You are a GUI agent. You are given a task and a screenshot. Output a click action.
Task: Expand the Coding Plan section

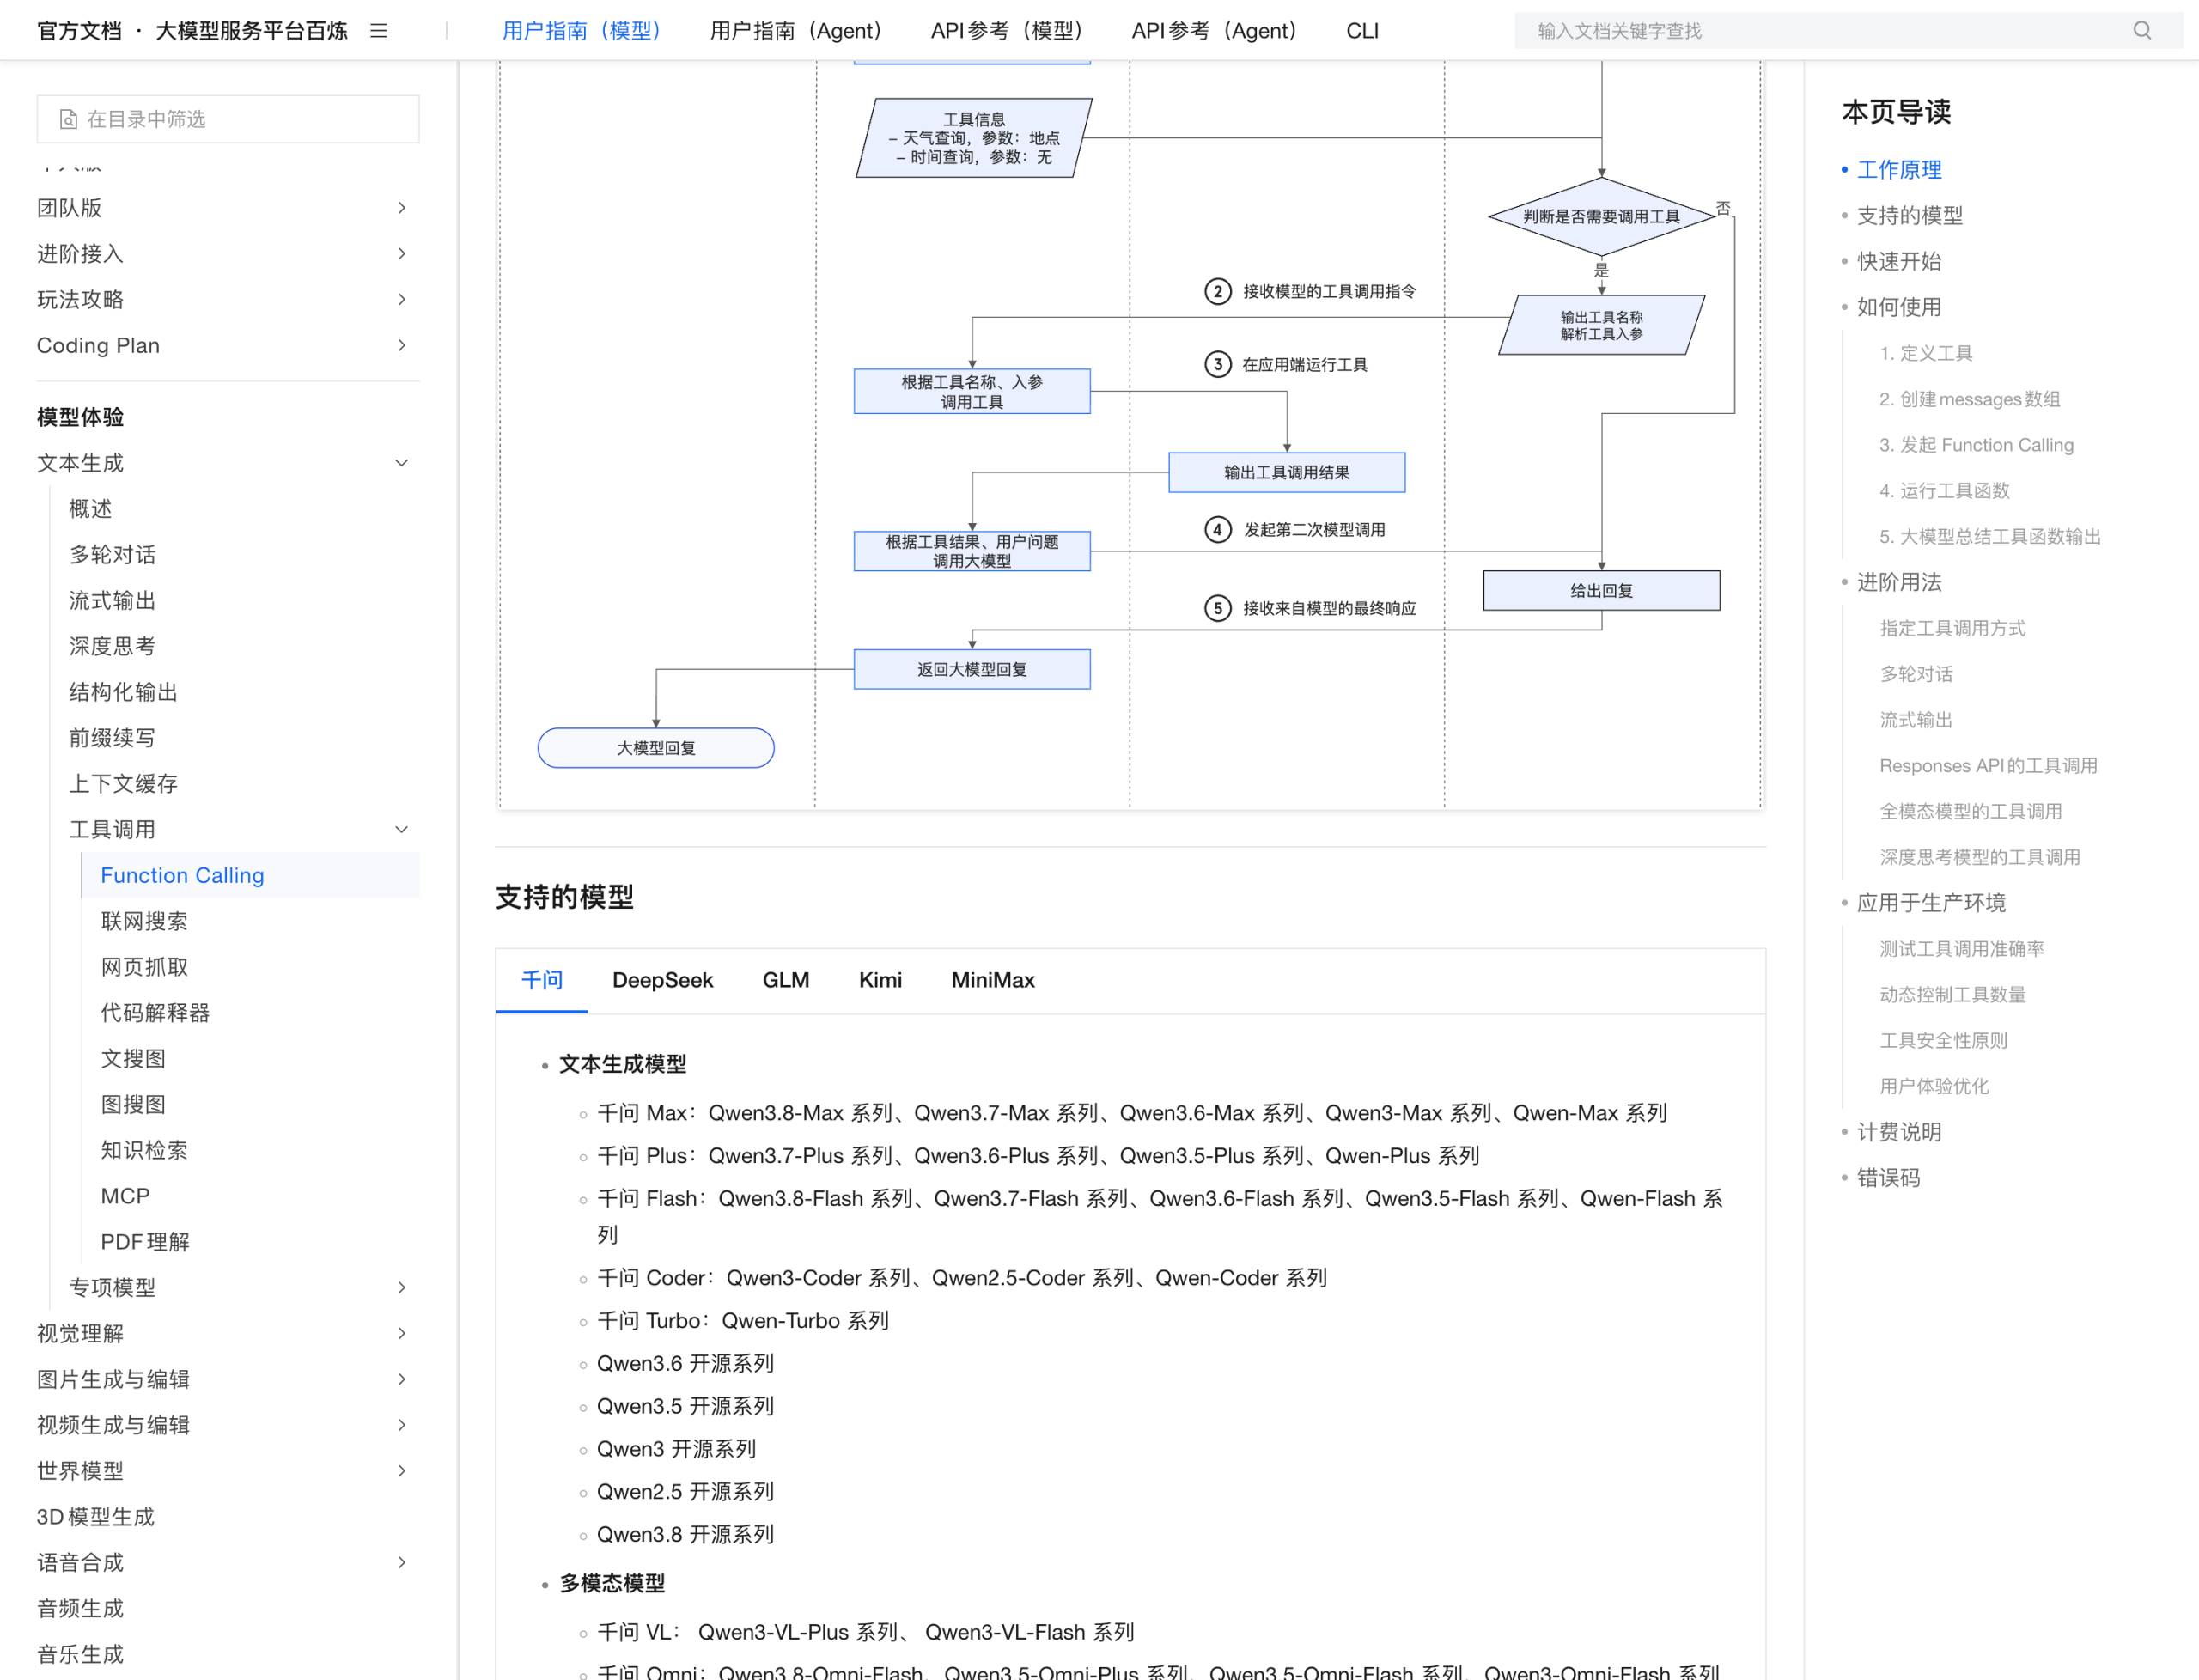coord(402,346)
